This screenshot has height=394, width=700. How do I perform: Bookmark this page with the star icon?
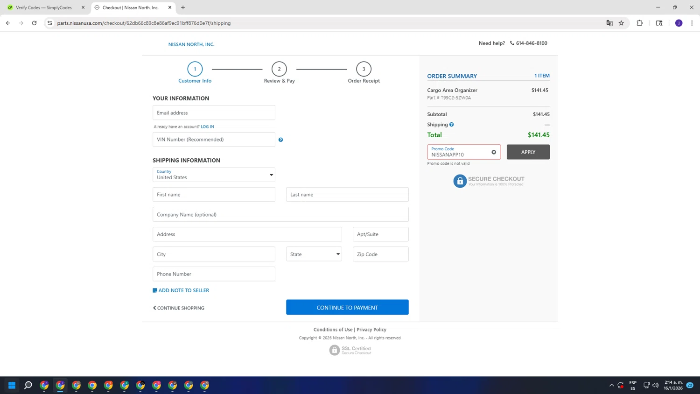coord(621,23)
